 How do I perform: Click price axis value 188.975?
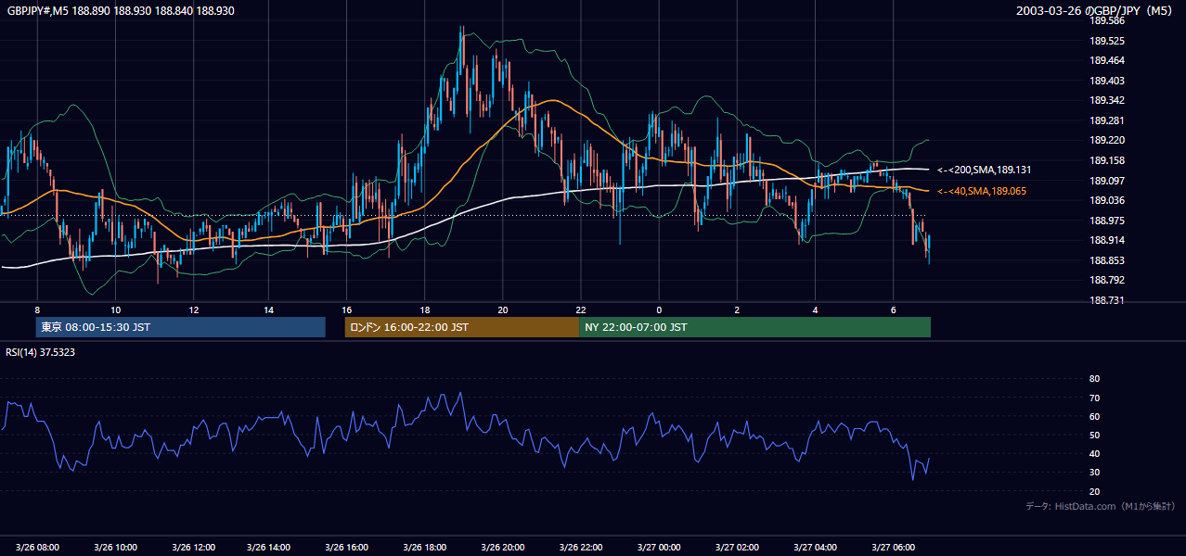click(x=1106, y=221)
